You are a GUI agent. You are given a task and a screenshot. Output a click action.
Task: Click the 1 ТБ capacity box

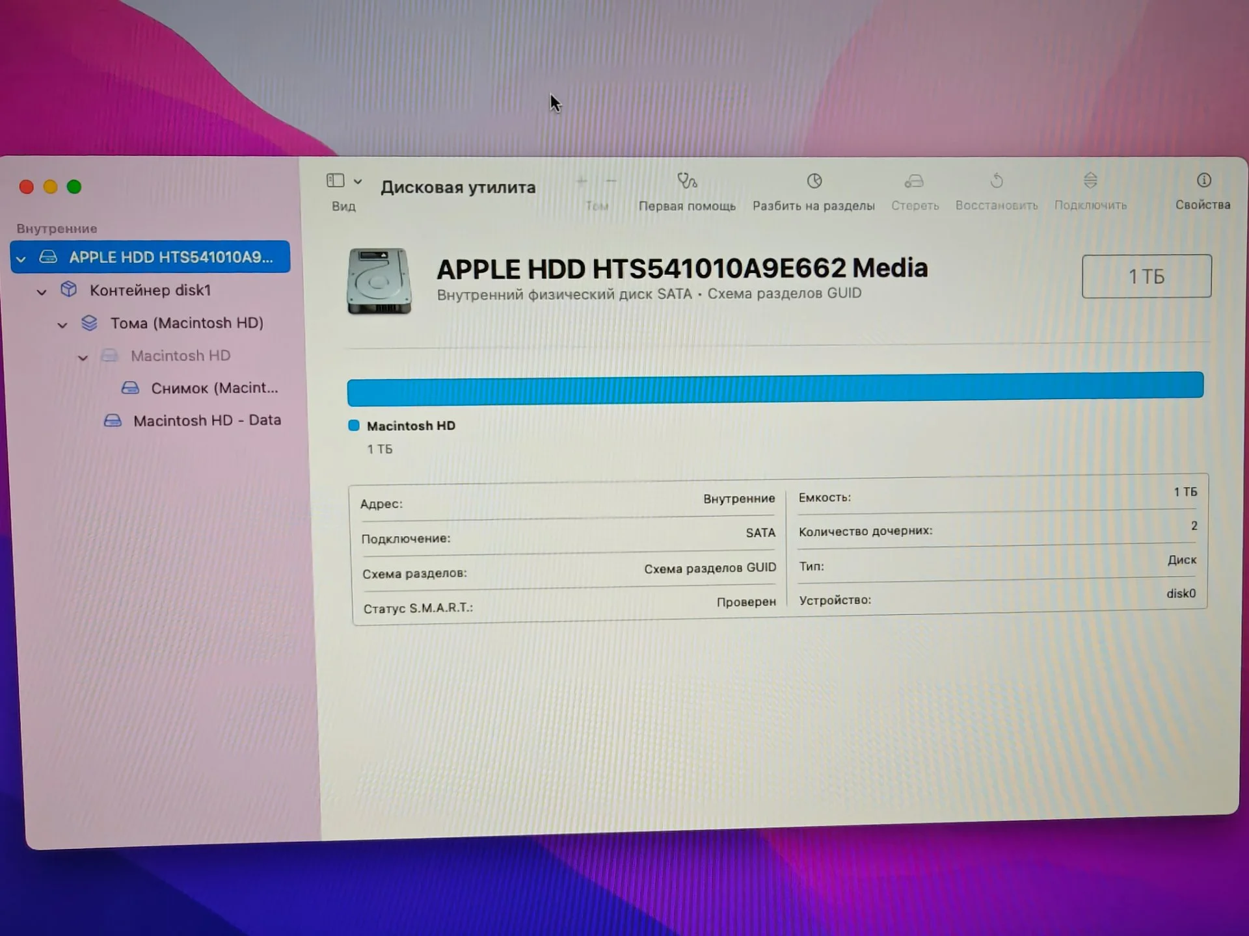pyautogui.click(x=1146, y=276)
